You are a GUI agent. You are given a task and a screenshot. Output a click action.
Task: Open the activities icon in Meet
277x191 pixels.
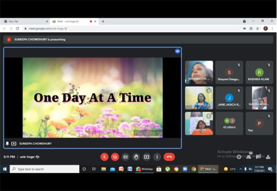(x=268, y=157)
